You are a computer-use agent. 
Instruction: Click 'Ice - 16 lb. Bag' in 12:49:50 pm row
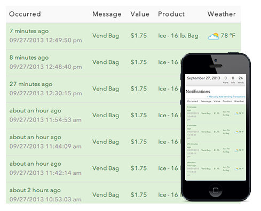point(178,36)
